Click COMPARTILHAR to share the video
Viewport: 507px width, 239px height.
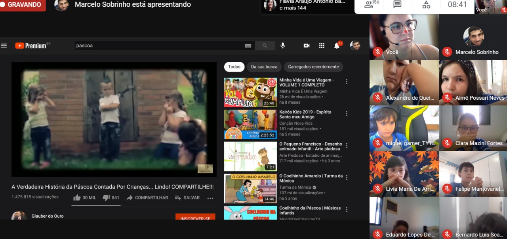[147, 197]
